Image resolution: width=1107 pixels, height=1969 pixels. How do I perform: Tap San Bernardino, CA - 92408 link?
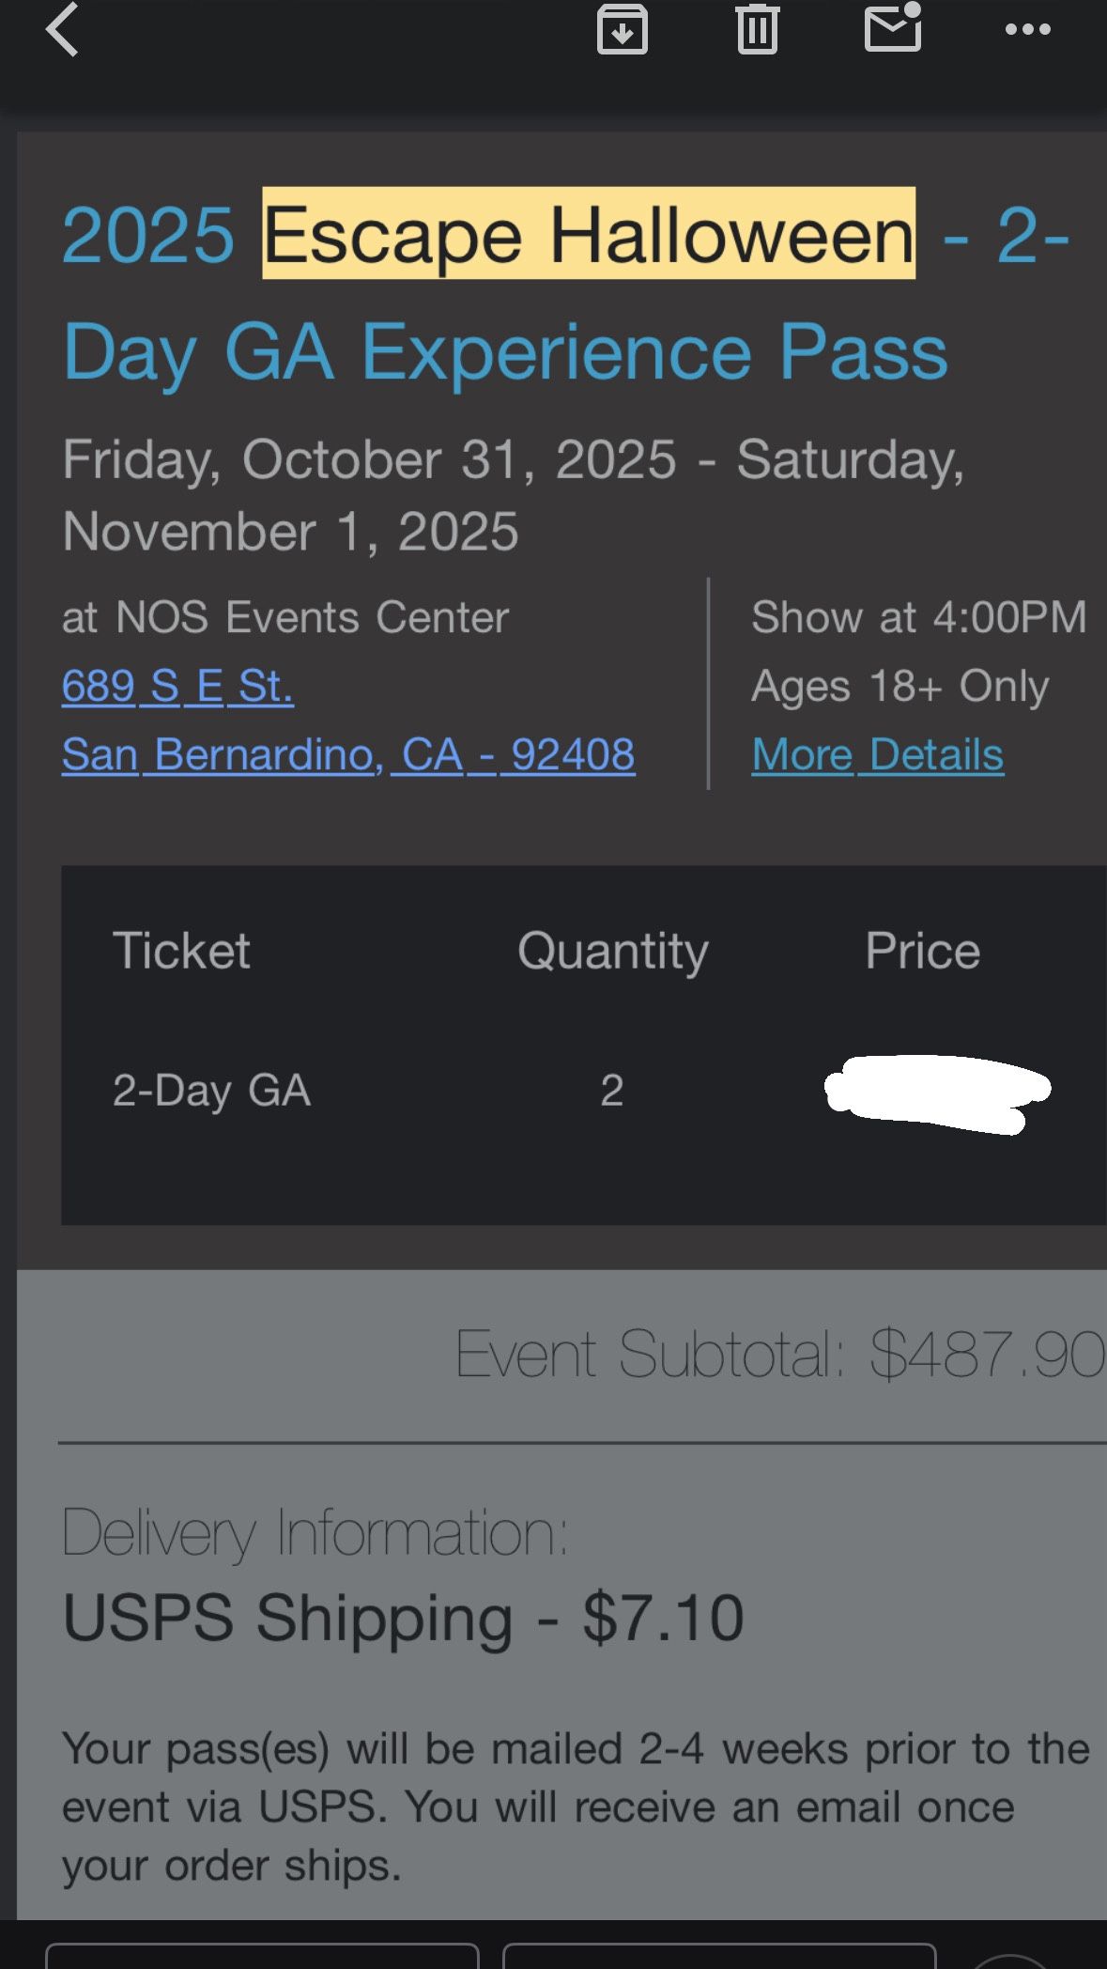pyautogui.click(x=348, y=754)
